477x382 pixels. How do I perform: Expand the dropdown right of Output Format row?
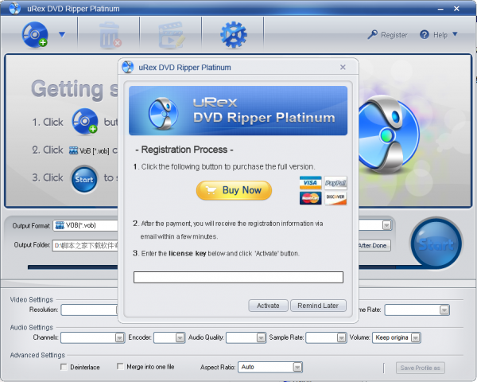coord(386,225)
